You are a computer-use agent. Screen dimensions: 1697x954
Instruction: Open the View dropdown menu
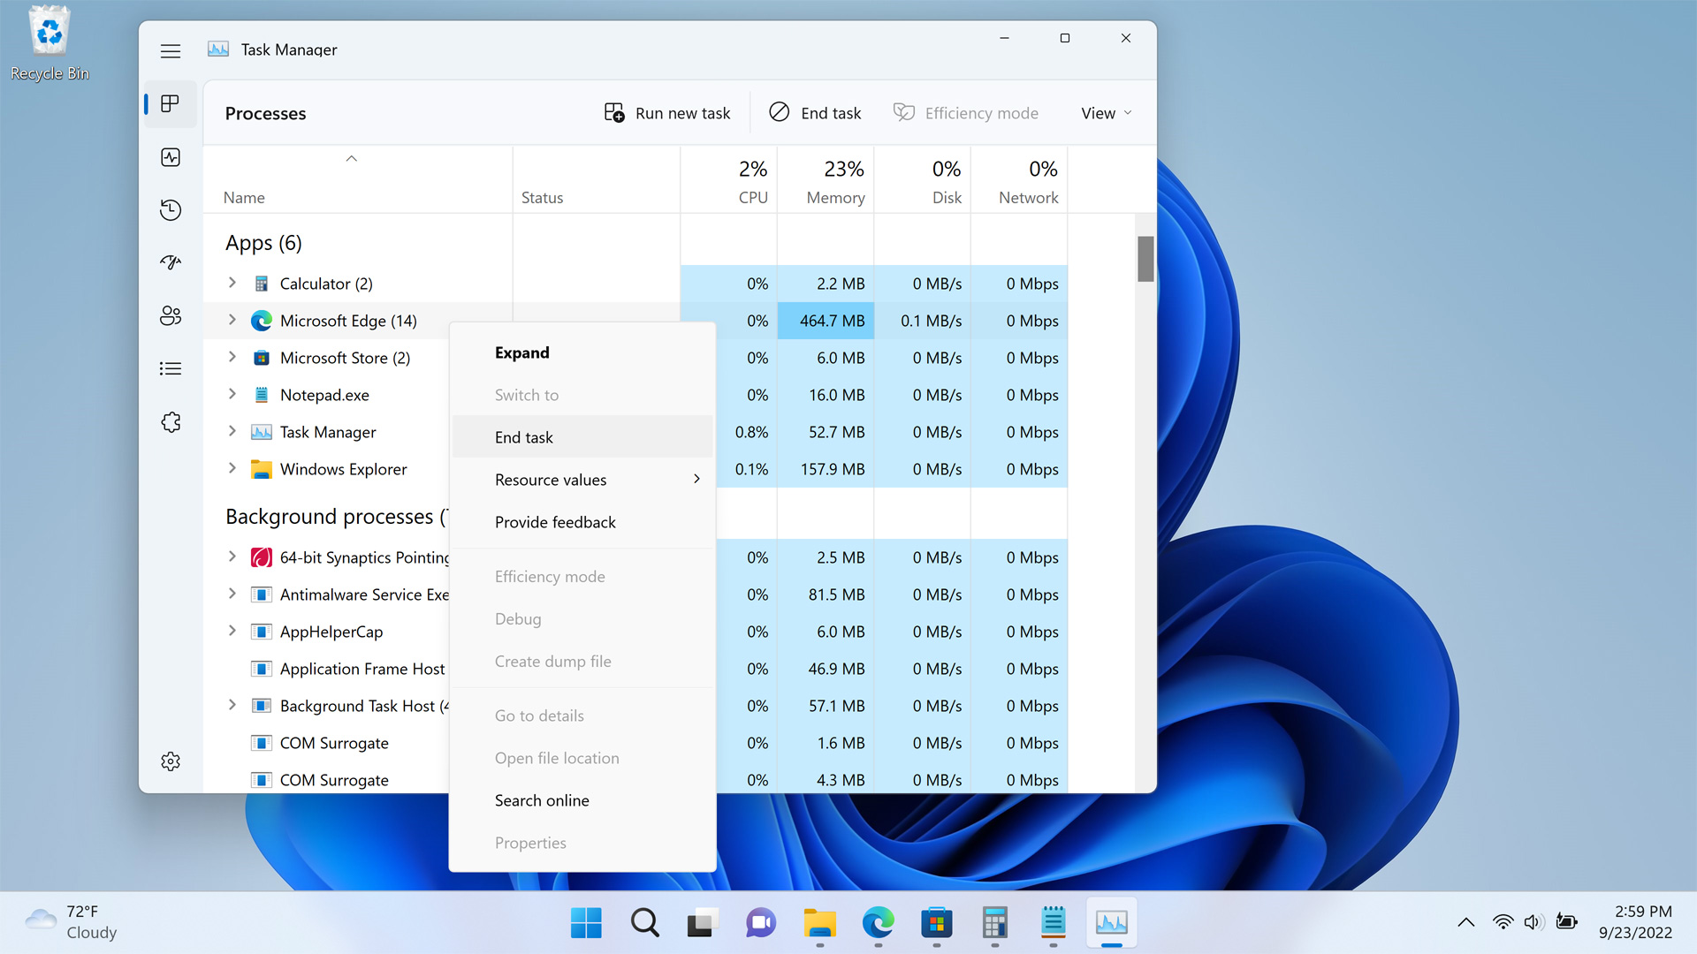click(x=1106, y=113)
